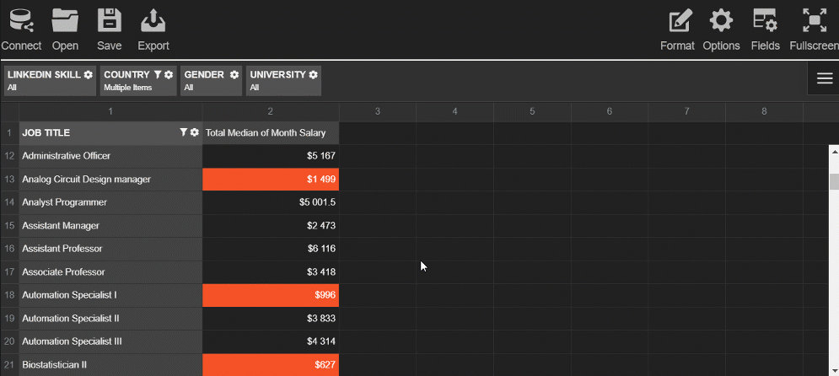This screenshot has width=839, height=376.
Task: Open LINKEDIN SKILL report filter
Action: coord(51,81)
